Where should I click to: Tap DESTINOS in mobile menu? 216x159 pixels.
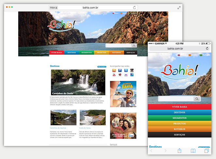coord(179,113)
